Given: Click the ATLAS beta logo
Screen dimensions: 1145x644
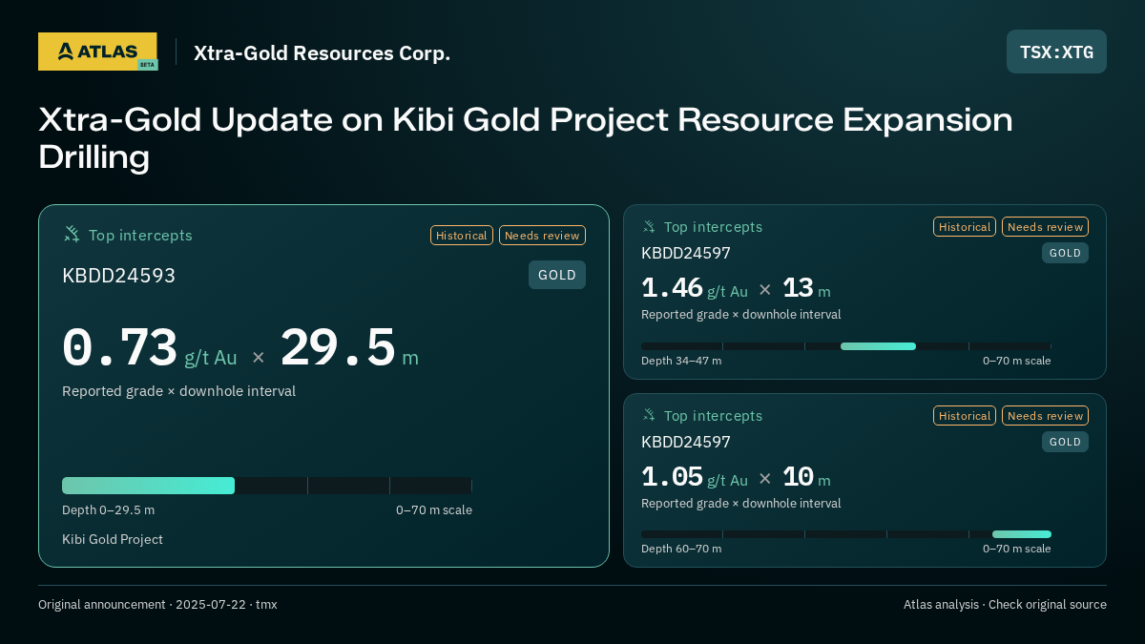Looking at the screenshot, I should point(98,52).
